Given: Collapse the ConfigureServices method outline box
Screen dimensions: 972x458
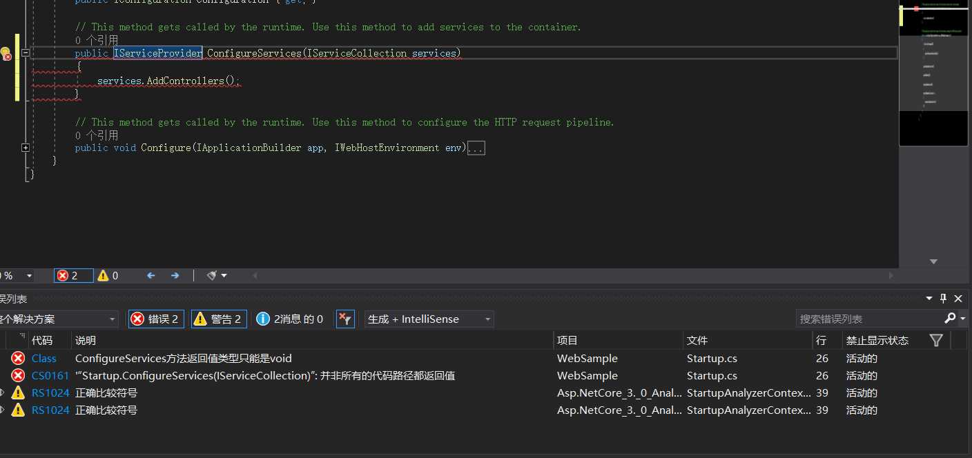Looking at the screenshot, I should tap(26, 53).
